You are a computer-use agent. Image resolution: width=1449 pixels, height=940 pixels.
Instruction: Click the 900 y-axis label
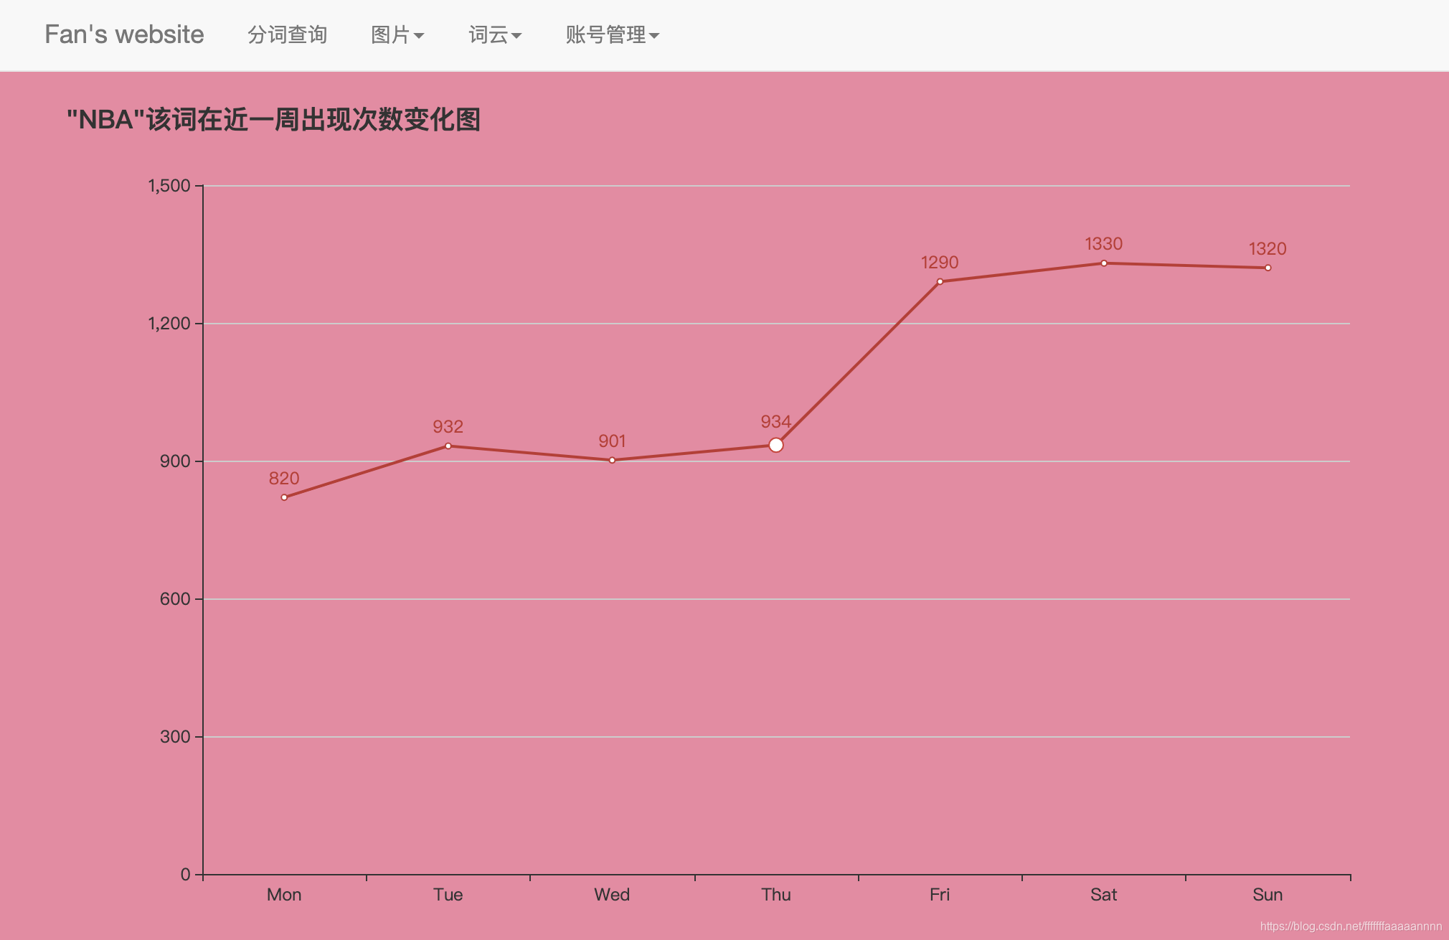tap(175, 461)
